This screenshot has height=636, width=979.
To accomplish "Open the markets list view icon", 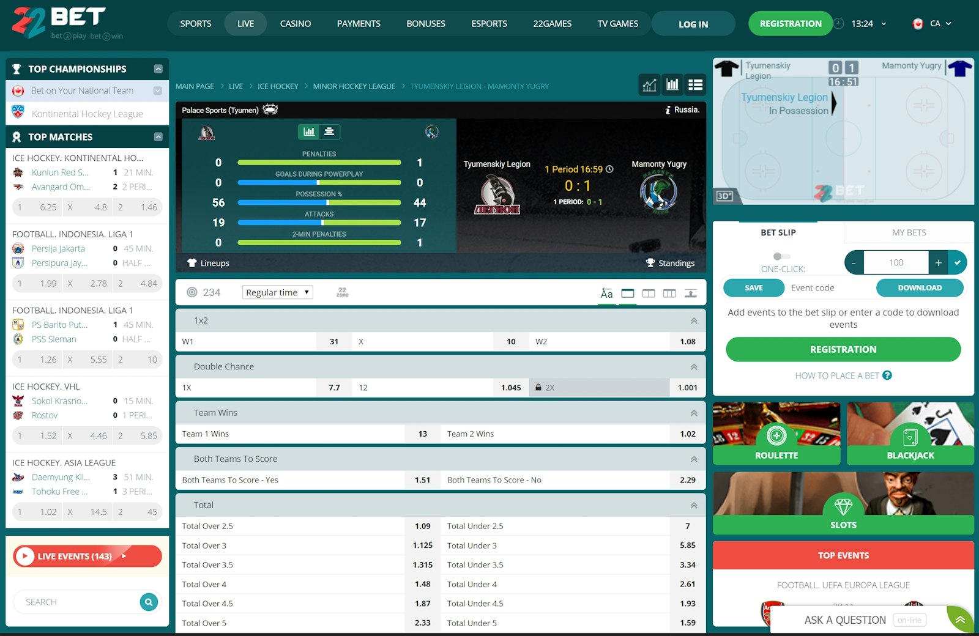I will [695, 85].
